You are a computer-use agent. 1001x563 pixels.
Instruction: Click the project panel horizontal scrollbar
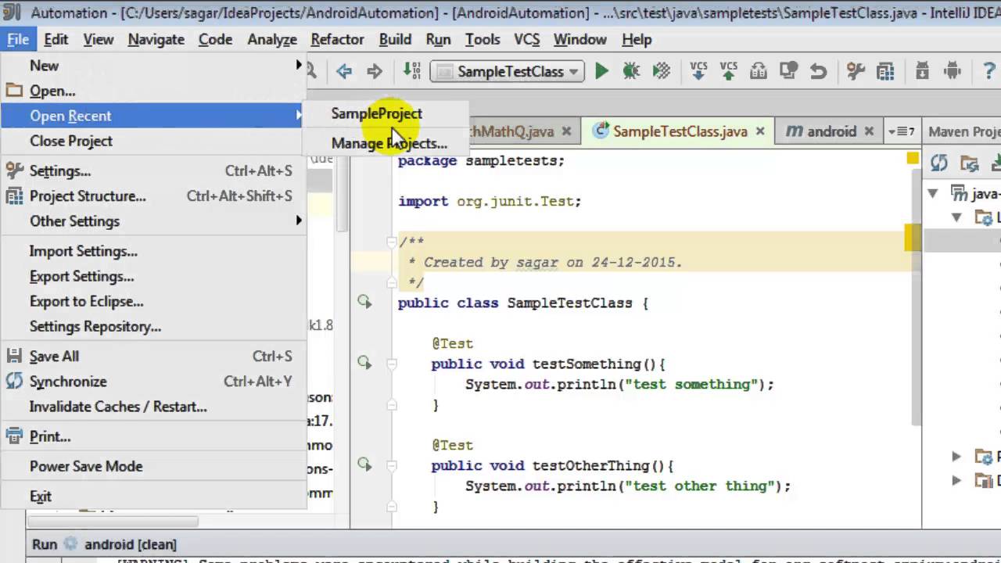point(112,522)
